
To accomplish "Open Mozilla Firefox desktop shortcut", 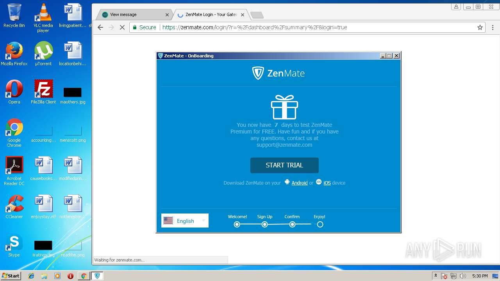I will click(x=14, y=54).
